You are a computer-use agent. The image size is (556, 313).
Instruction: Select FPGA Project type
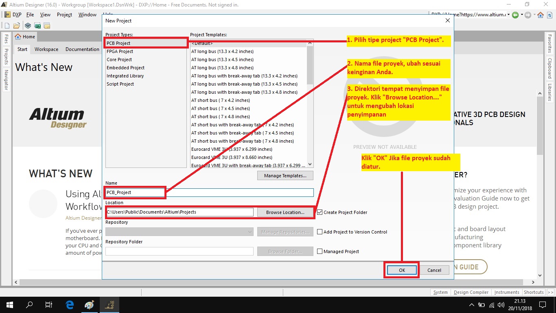[120, 51]
